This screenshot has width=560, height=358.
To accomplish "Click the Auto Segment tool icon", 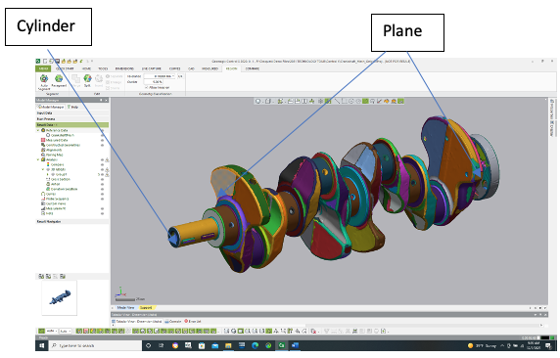I will coord(44,78).
